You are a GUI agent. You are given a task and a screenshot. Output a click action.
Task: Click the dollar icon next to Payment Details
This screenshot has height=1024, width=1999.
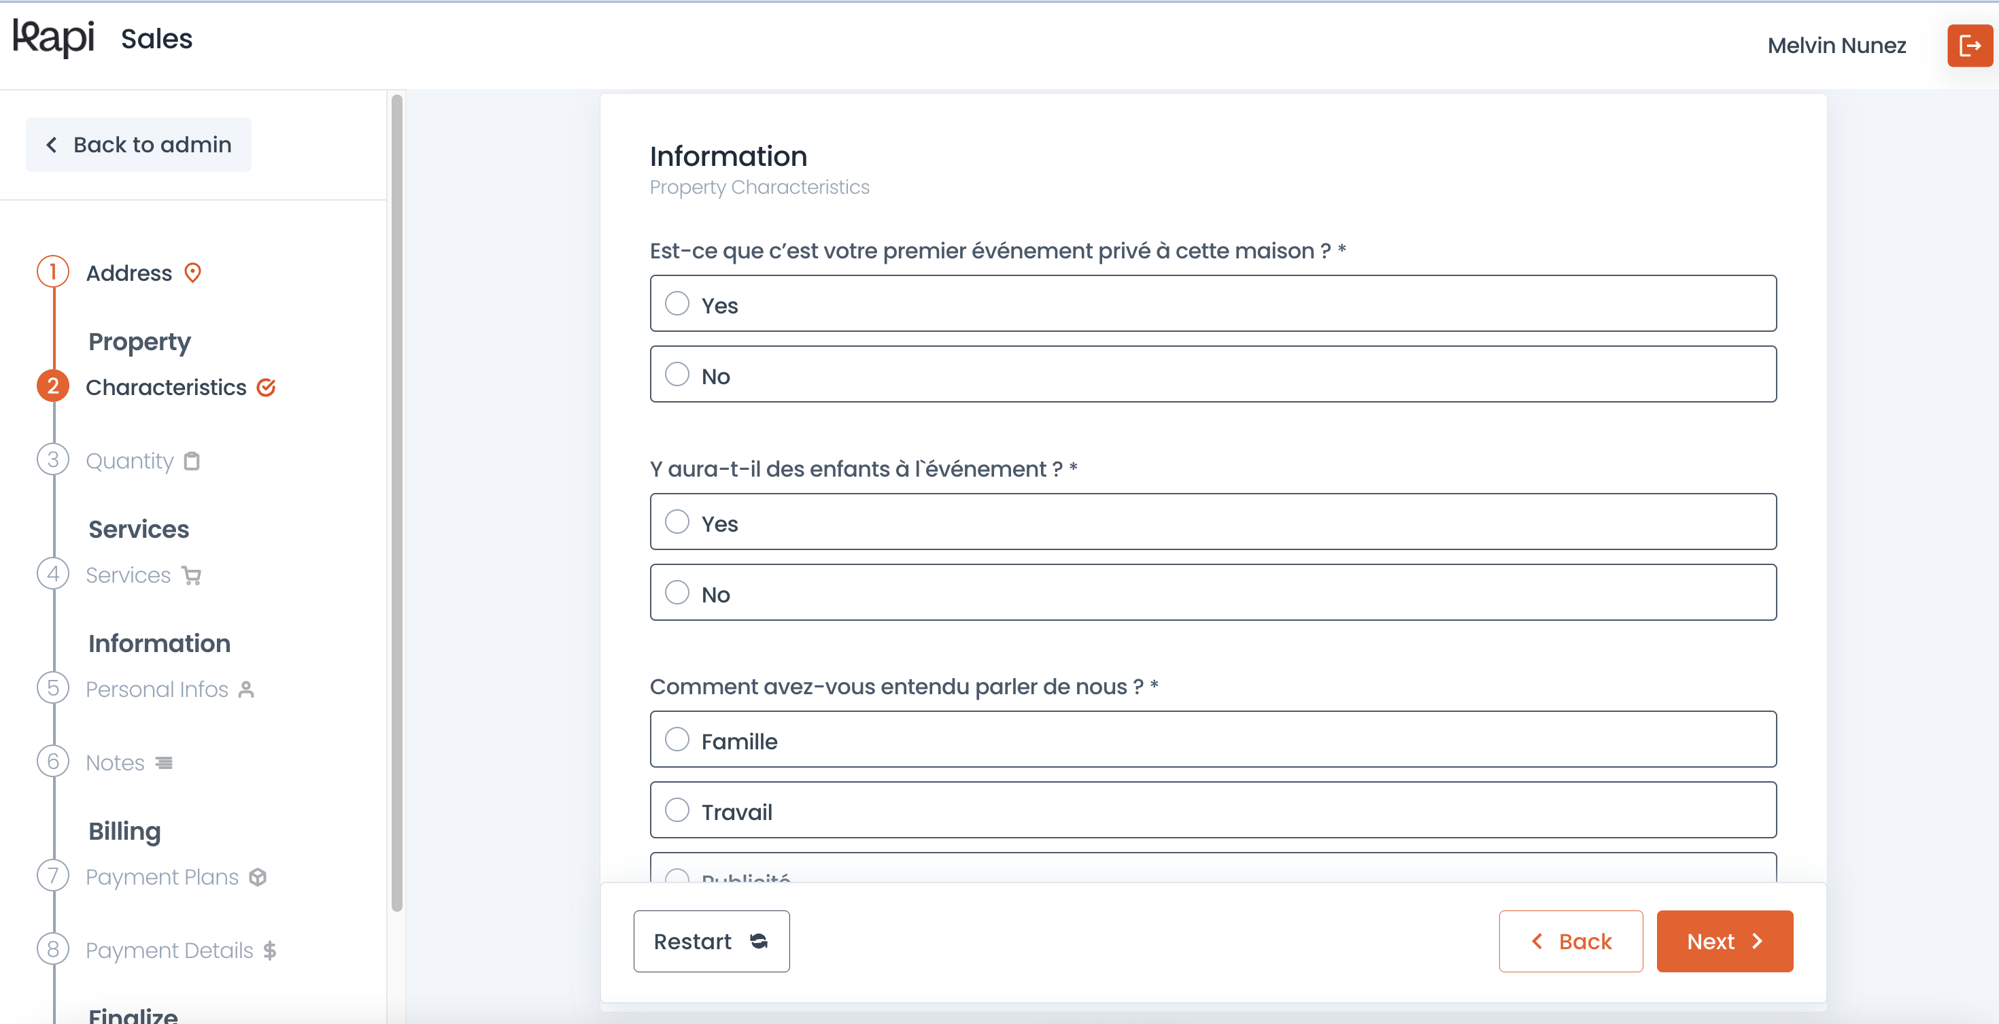269,951
